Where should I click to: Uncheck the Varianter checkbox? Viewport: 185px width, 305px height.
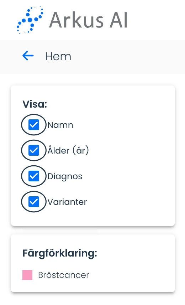pyautogui.click(x=34, y=202)
